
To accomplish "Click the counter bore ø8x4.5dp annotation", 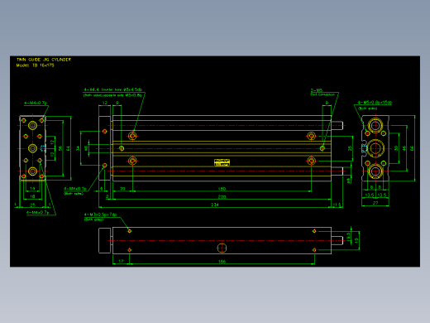I will click(113, 89).
